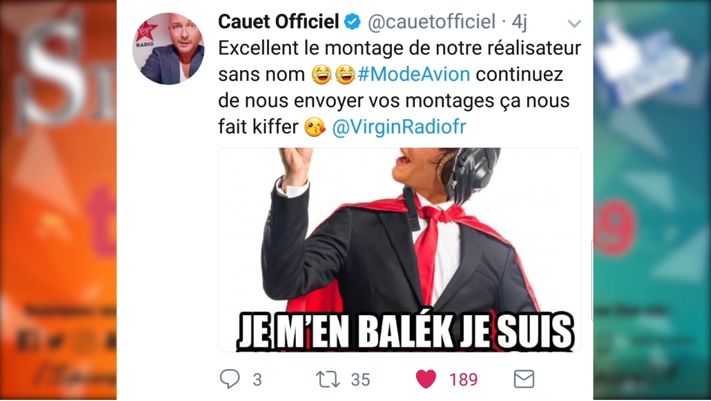
Task: Click the JE M'EN BALÉK caption text
Action: coord(406,331)
